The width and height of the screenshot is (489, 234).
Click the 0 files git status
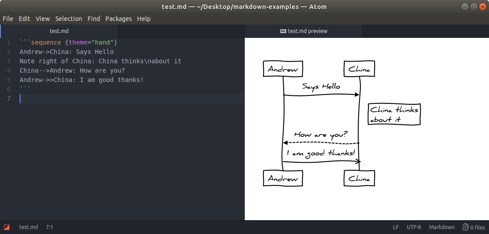pos(474,227)
